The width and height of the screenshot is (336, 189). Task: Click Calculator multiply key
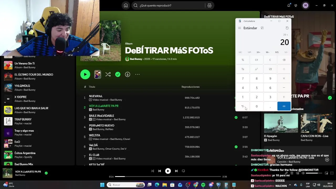284,78
